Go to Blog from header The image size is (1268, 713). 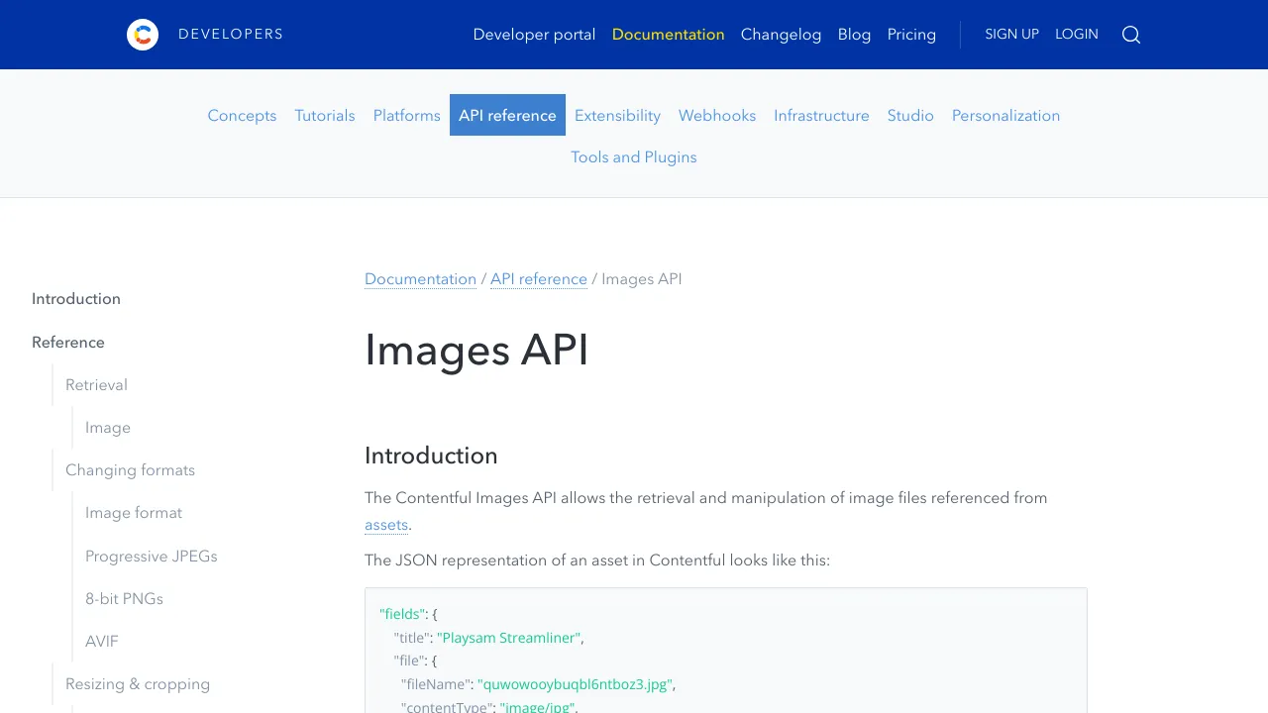coord(855,35)
